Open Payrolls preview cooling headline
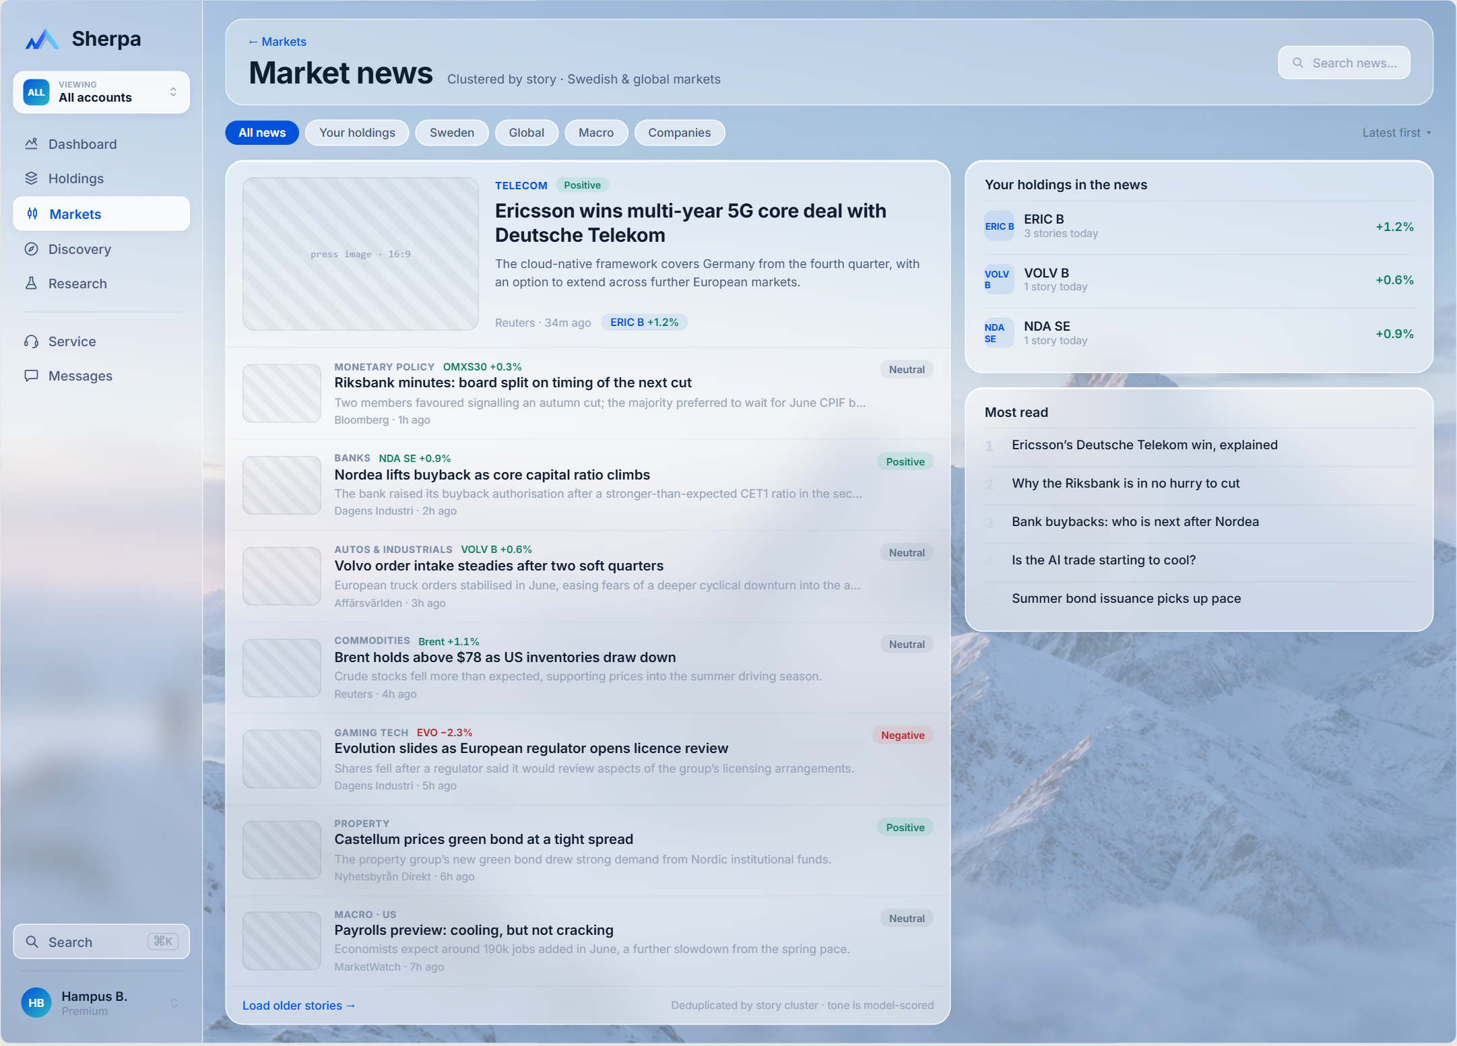Image resolution: width=1457 pixels, height=1046 pixels. click(474, 930)
